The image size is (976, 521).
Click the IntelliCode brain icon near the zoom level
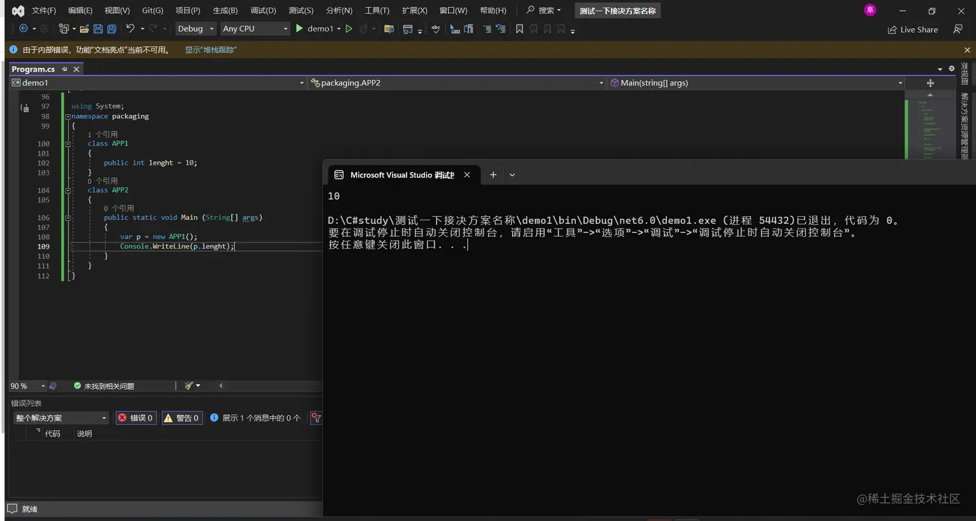coord(53,385)
